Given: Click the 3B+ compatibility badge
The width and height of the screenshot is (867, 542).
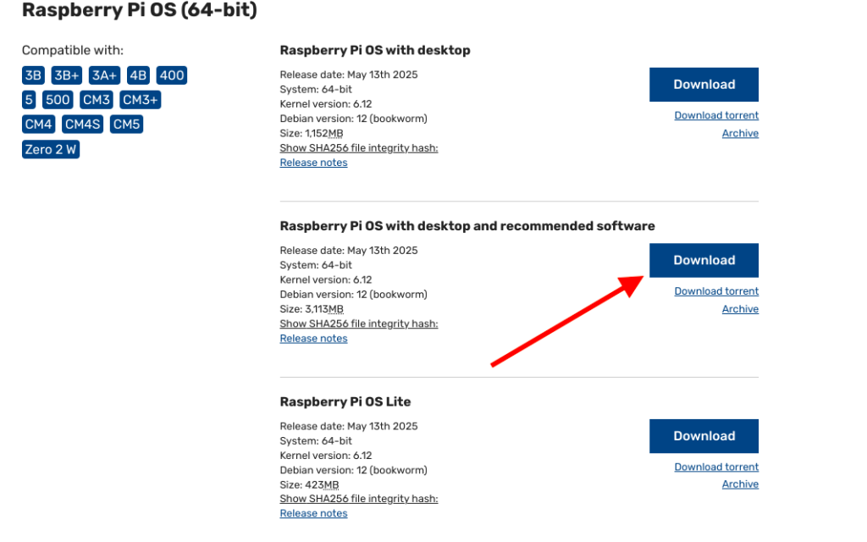Looking at the screenshot, I should click(x=67, y=75).
